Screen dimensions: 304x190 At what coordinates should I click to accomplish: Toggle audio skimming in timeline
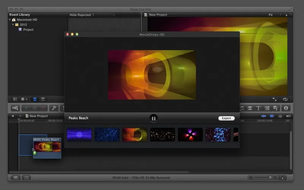pyautogui.click(x=272, y=116)
